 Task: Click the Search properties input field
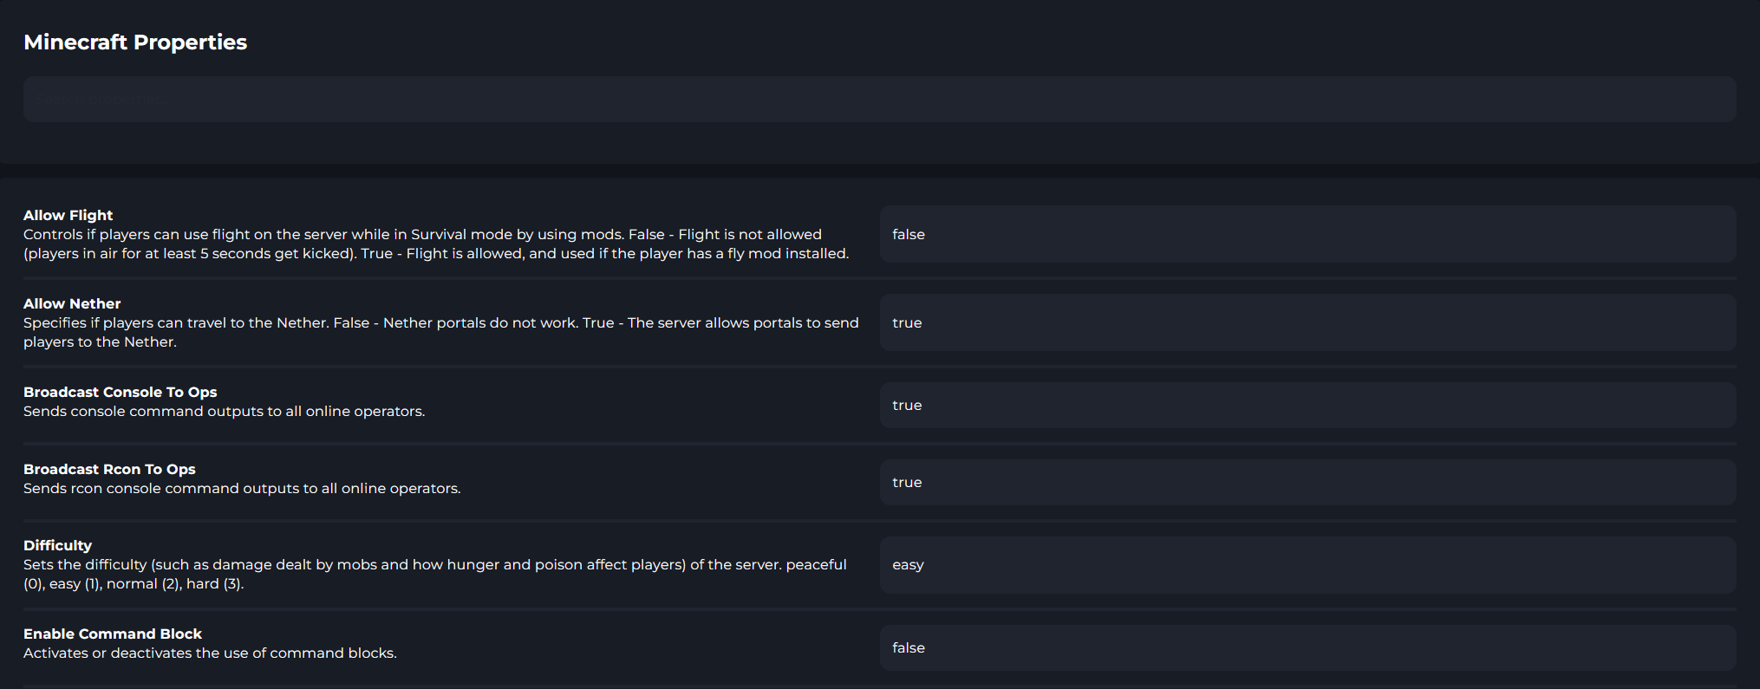[879, 99]
